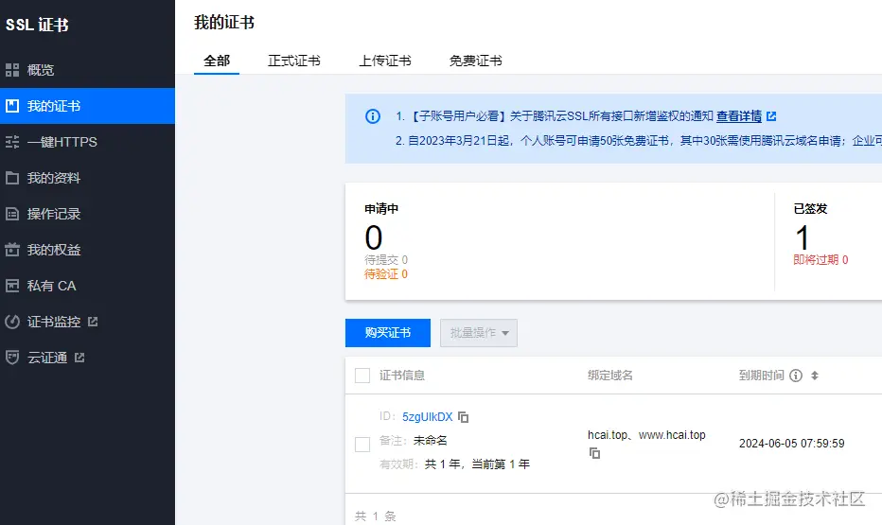Click the 操作记录 list icon
882x525 pixels.
click(12, 214)
